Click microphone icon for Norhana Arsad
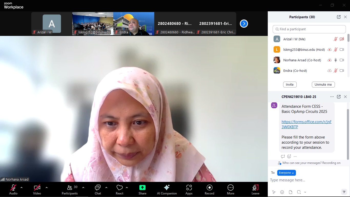Screen dimensions: 350x197 click(x=336, y=60)
